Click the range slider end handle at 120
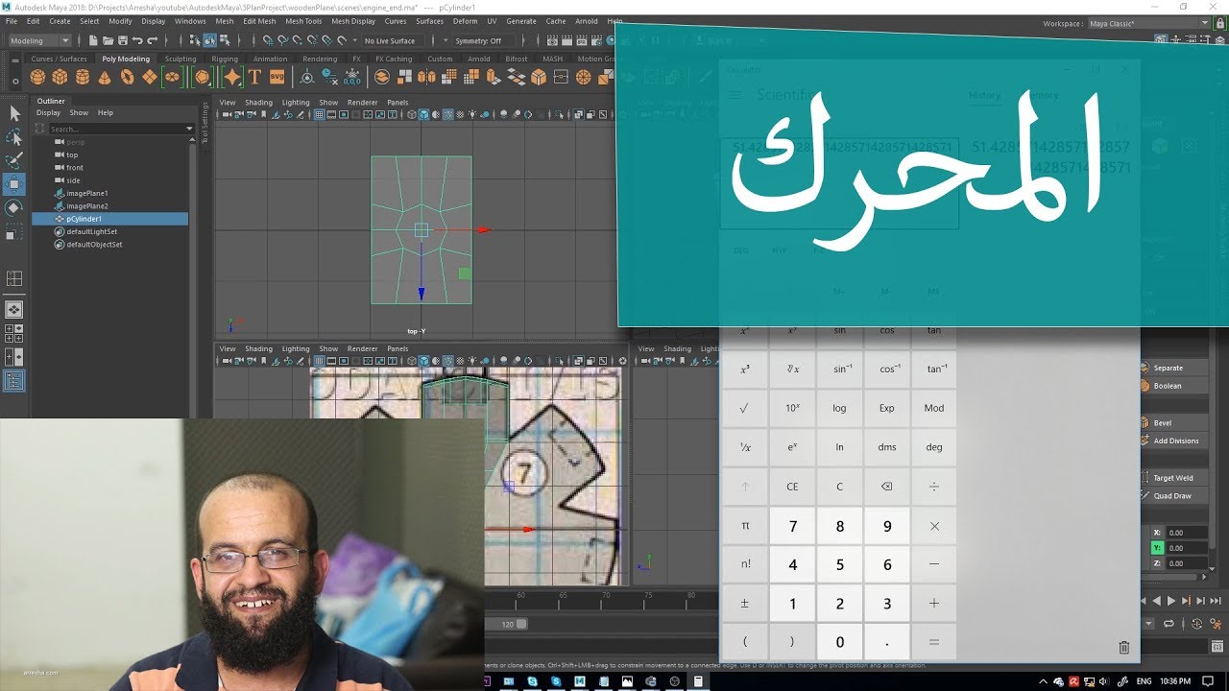The width and height of the screenshot is (1229, 691). tap(521, 624)
